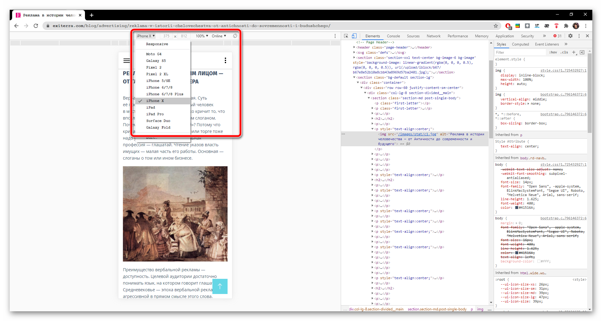Open the Event Listeners tab
Viewport: 602px width, 321px height.
click(547, 44)
